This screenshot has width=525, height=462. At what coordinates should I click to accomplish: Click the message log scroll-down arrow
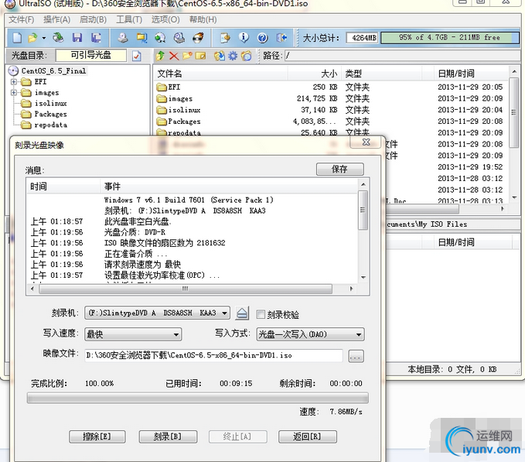click(363, 278)
